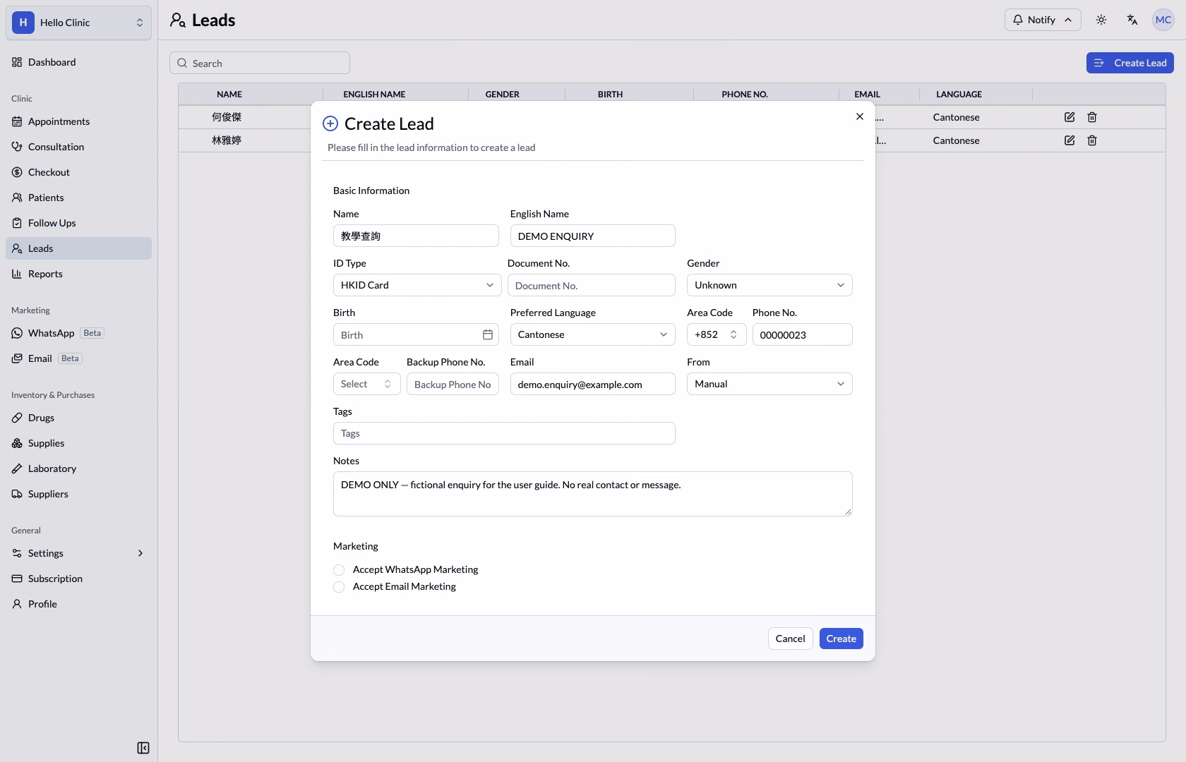The width and height of the screenshot is (1186, 762).
Task: Close the Create Lead dialog
Action: pyautogui.click(x=860, y=116)
